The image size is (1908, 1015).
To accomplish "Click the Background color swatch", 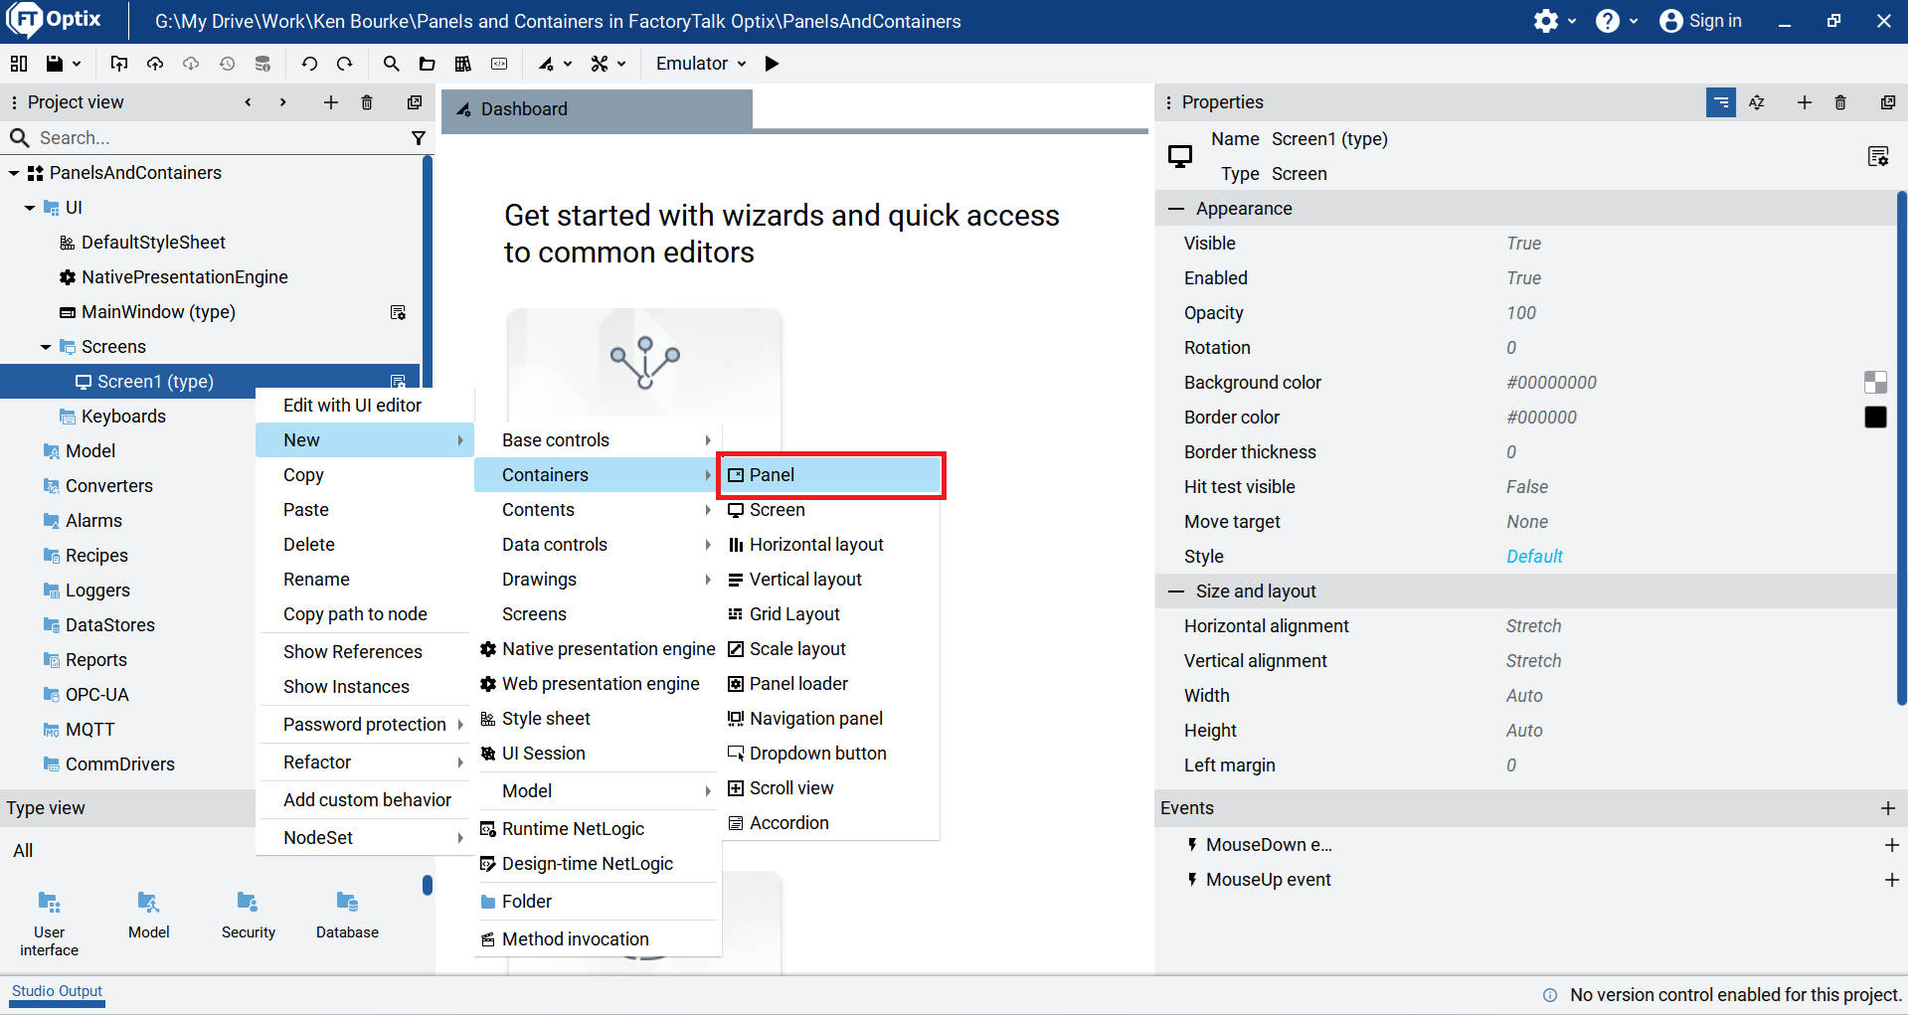I will pos(1875,383).
